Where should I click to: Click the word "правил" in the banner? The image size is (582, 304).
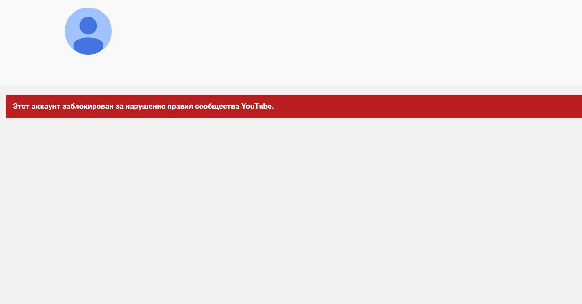coord(178,107)
